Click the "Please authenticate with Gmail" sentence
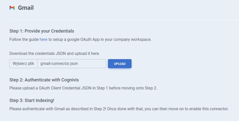This screenshot has width=239, height=121. [36, 109]
